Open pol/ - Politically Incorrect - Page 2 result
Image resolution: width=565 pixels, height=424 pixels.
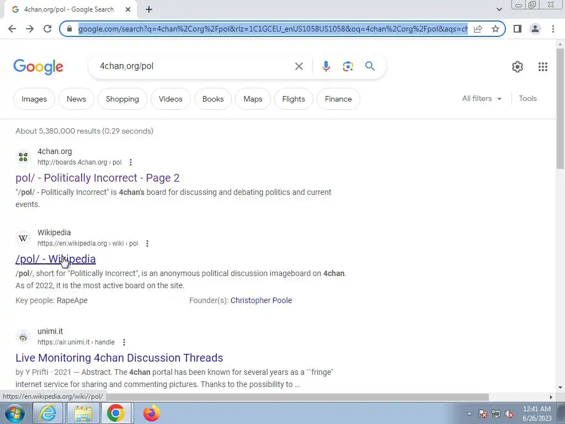click(x=97, y=178)
